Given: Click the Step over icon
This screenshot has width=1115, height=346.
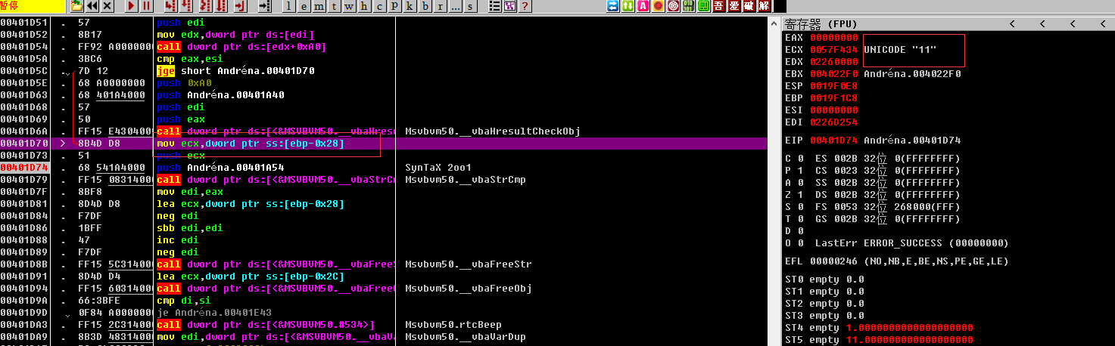Looking at the screenshot, I should pyautogui.click(x=185, y=6).
